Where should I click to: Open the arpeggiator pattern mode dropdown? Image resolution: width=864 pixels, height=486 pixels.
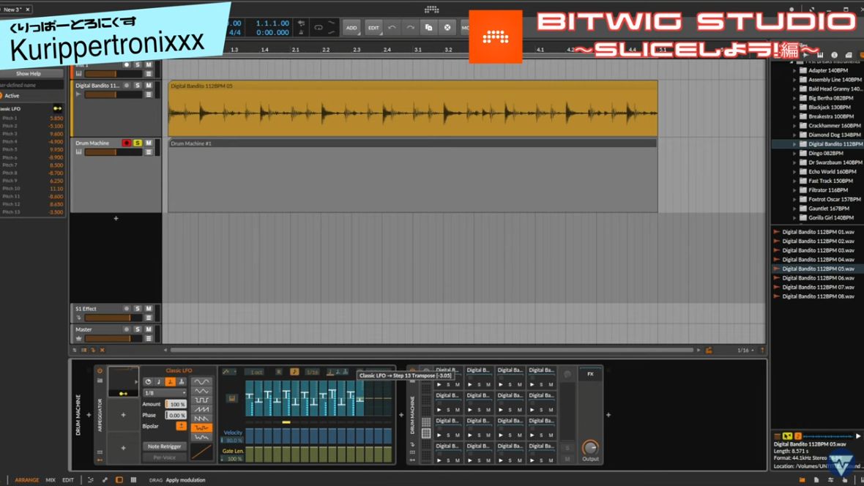point(228,372)
